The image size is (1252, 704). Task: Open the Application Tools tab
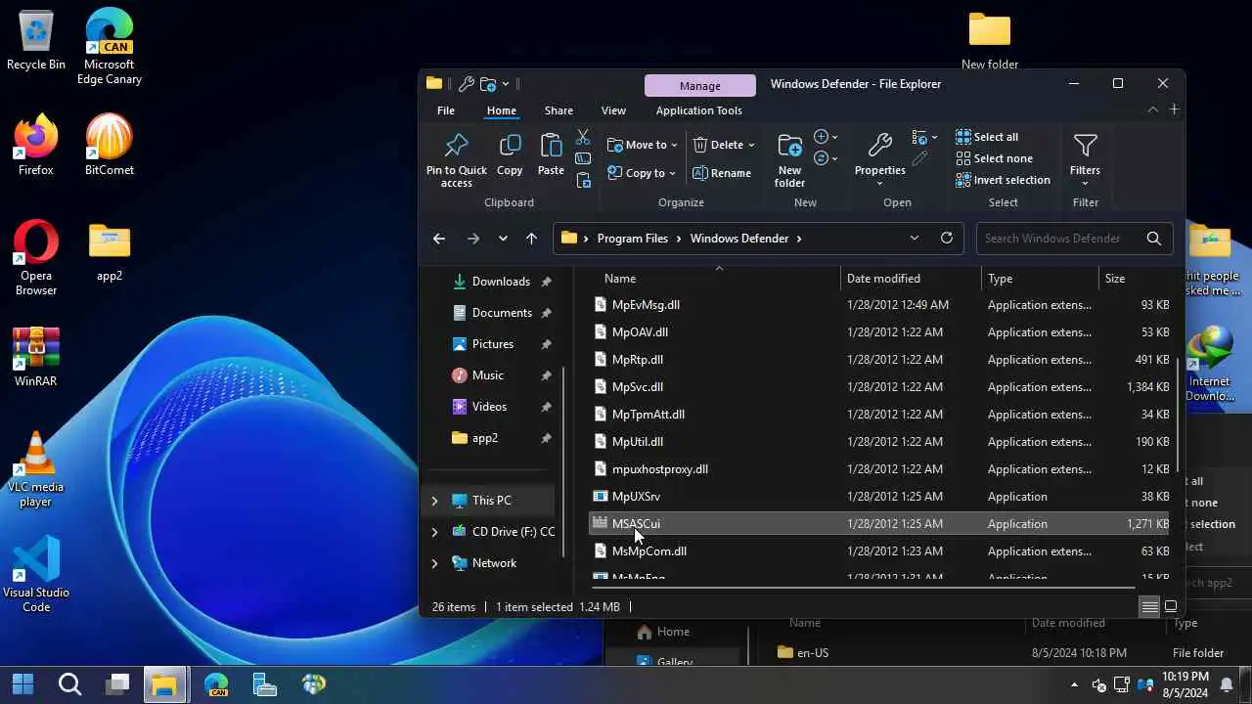tap(699, 110)
